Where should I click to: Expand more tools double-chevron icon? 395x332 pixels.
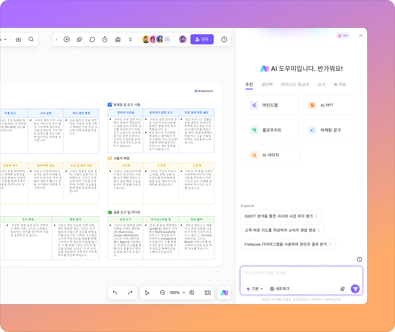coord(130,39)
